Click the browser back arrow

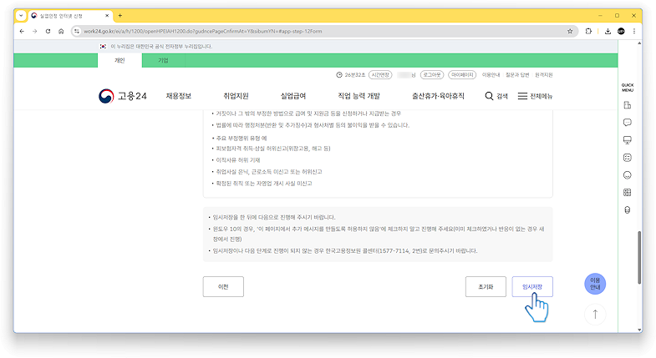pyautogui.click(x=22, y=32)
